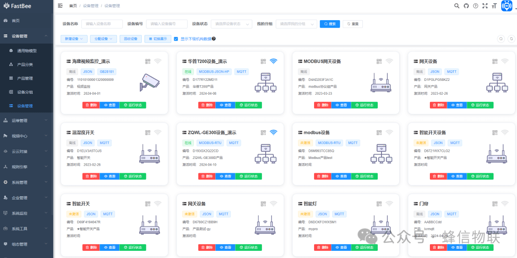This screenshot has width=517, height=258.
Task: Delete the modbus设备 device
Action: [323, 176]
